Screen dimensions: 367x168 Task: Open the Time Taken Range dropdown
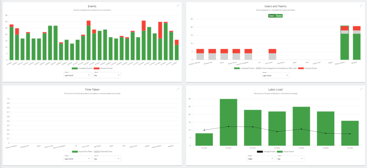pos(77,158)
